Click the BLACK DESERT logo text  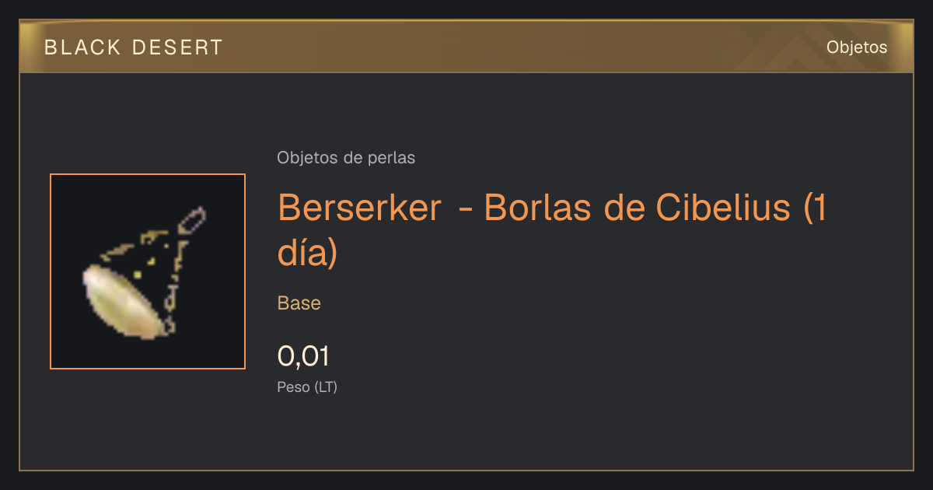[134, 47]
